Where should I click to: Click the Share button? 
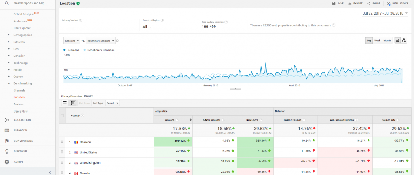click(x=374, y=3)
